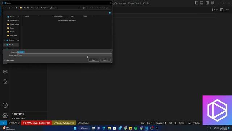This screenshot has height=131, width=232.
Task: Open the Tabnine hub icon in activity bar
Action: 5,82
